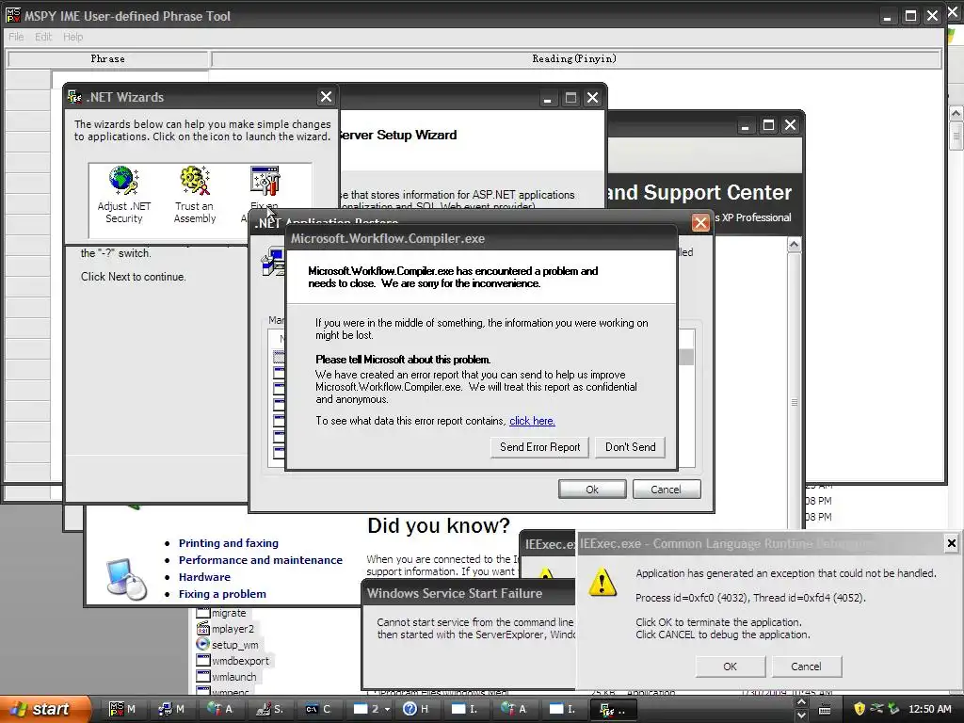The height and width of the screenshot is (723, 964).
Task: Select the 'wmlaunch' file name
Action: tap(234, 676)
